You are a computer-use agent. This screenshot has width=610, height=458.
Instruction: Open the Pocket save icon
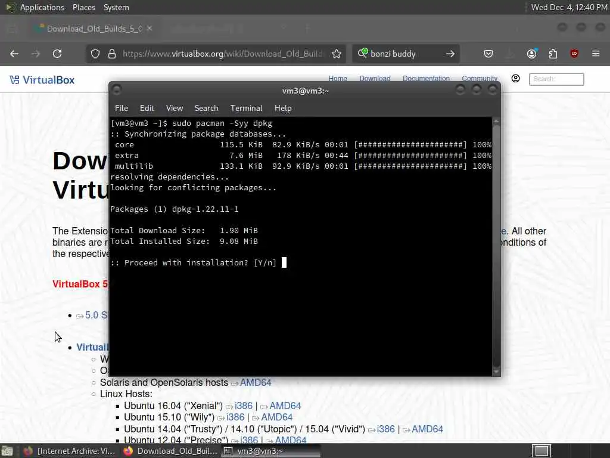coord(488,54)
